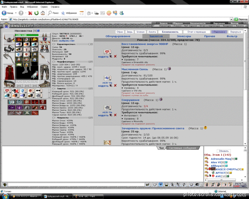
Task: Collapse the Характеристики section
Action: [x=54, y=44]
